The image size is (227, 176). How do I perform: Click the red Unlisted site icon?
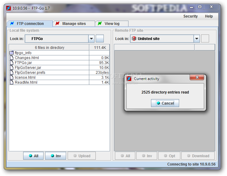pos(134,38)
